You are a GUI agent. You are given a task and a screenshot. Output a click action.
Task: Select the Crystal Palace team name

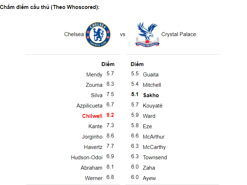click(178, 34)
